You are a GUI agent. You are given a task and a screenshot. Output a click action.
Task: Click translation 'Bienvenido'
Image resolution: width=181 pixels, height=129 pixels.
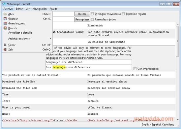(95, 25)
